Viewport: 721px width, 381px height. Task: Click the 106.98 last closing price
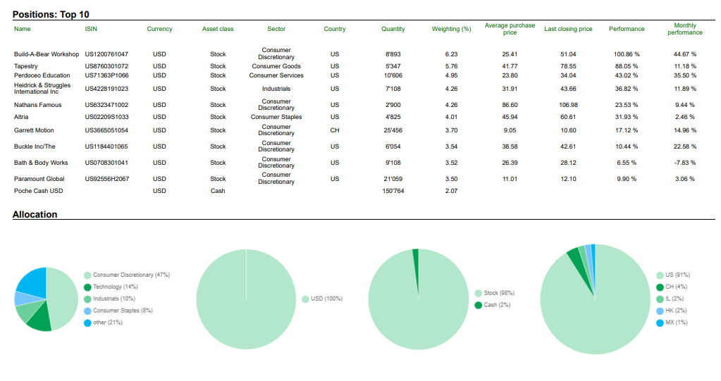pyautogui.click(x=568, y=105)
